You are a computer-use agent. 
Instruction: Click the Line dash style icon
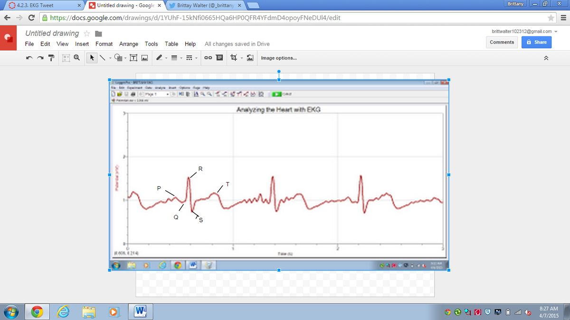click(189, 58)
